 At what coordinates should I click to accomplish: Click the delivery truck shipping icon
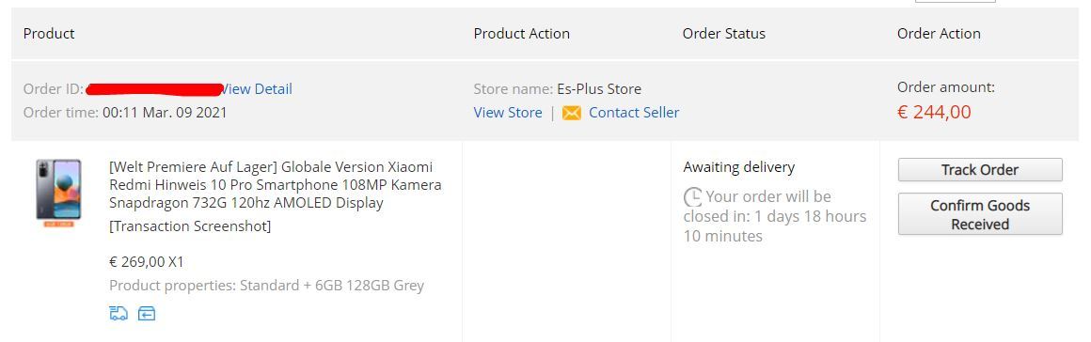coord(119,314)
